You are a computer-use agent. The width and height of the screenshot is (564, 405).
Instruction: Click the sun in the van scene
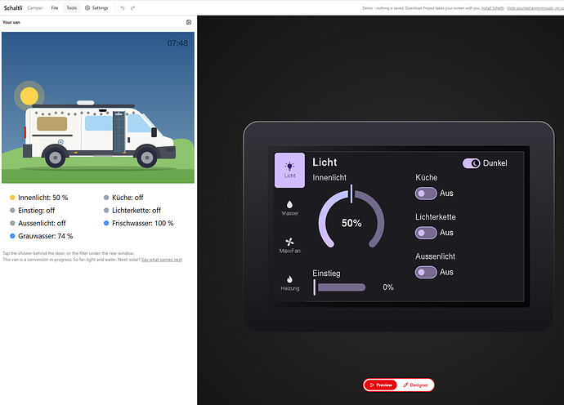(29, 96)
